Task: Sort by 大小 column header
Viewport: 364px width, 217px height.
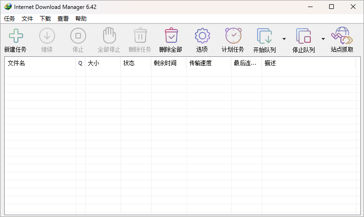Action: pyautogui.click(x=103, y=63)
